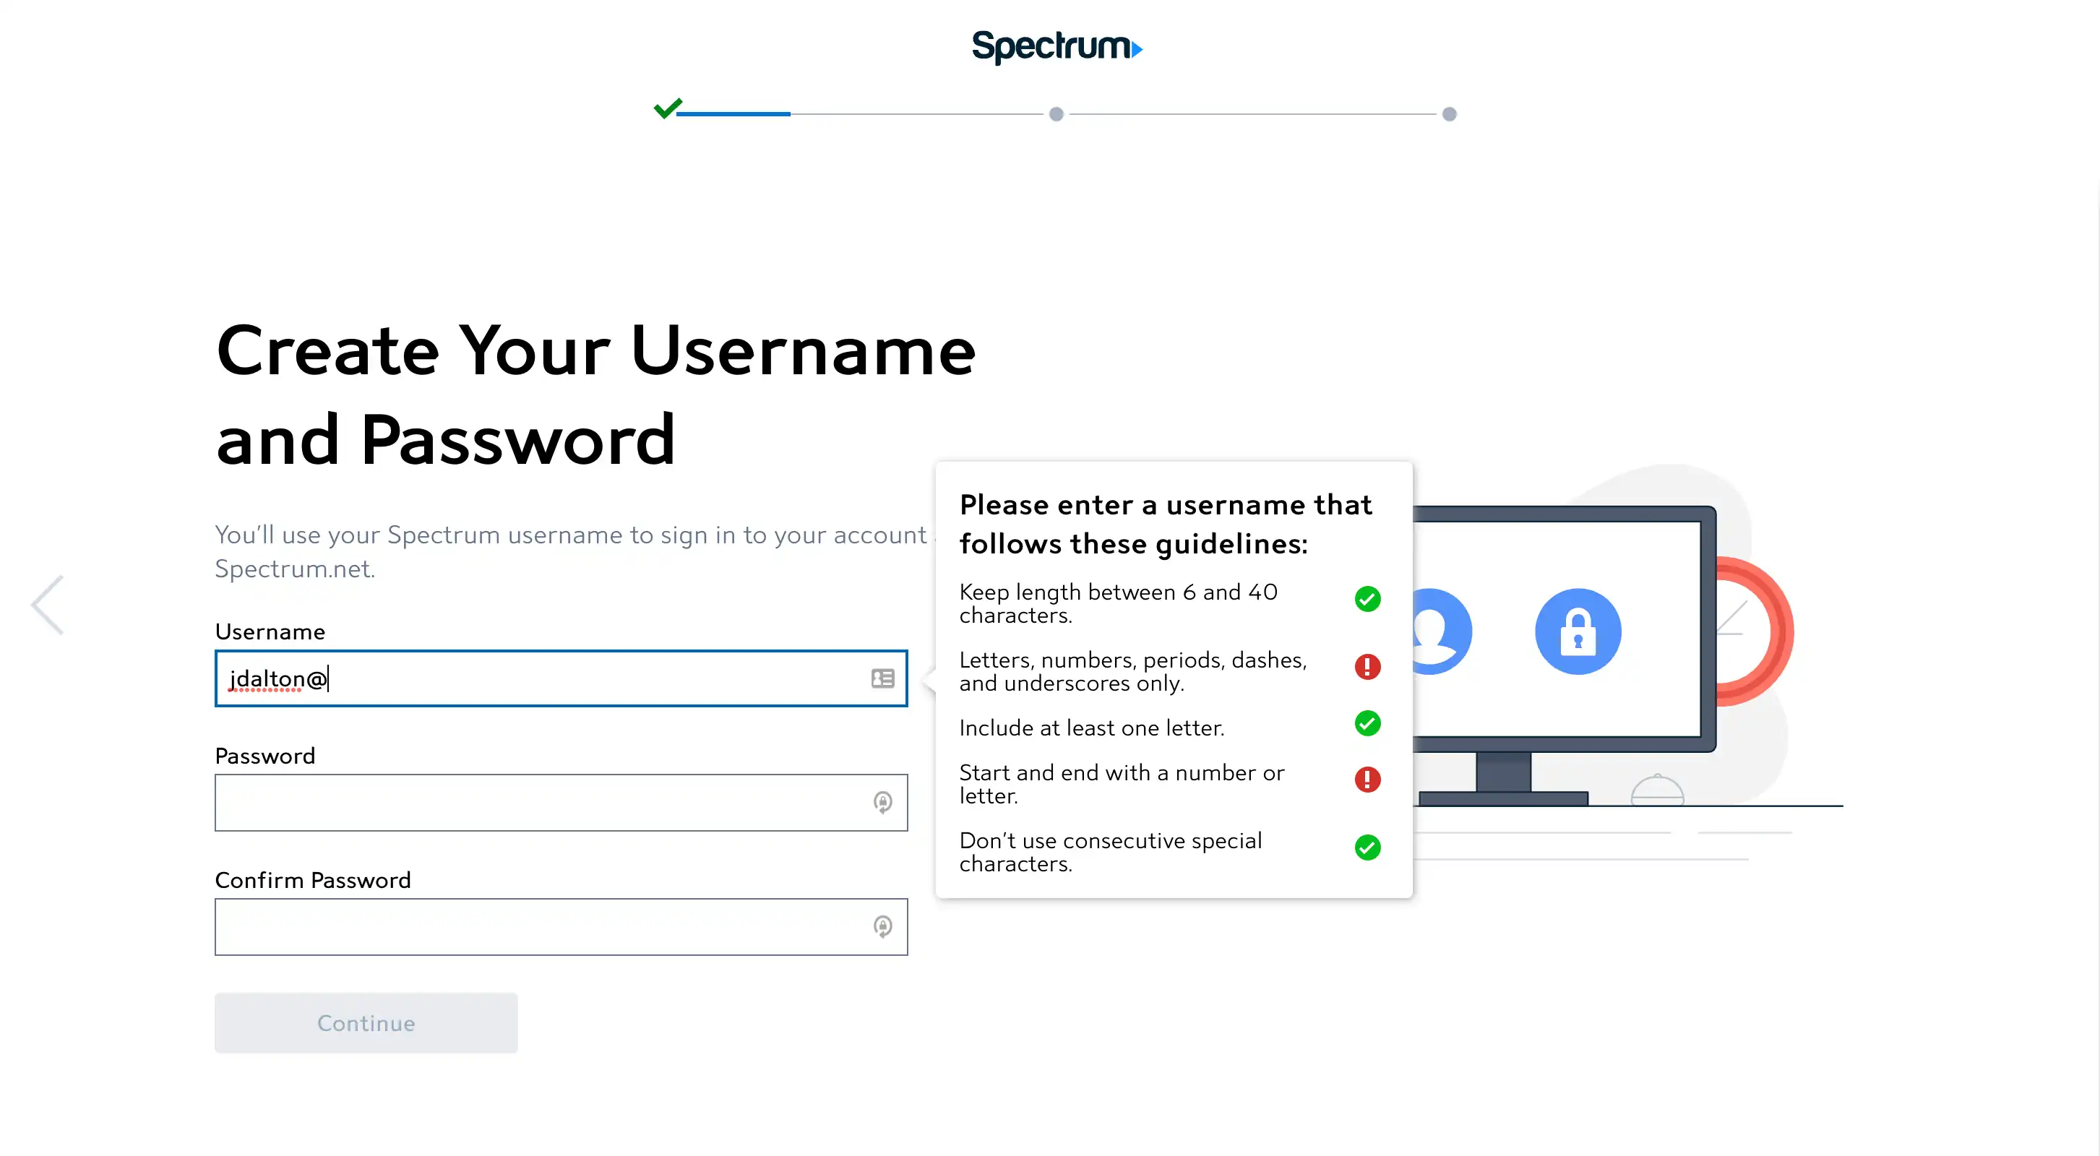This screenshot has height=1156, width=2100.
Task: Select the second step dot in progress bar
Action: [x=1057, y=114]
